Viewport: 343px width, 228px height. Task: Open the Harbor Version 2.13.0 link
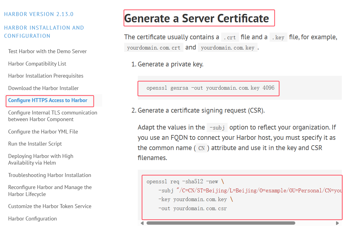[x=39, y=14]
